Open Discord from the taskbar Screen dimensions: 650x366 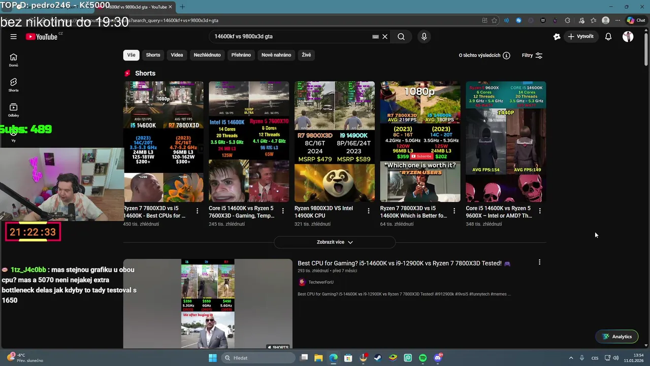[438, 358]
